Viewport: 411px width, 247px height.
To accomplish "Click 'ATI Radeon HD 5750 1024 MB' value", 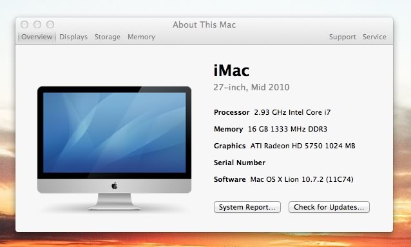I will pyautogui.click(x=303, y=146).
